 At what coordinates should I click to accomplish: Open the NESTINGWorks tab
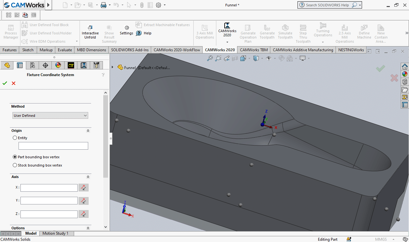[351, 50]
